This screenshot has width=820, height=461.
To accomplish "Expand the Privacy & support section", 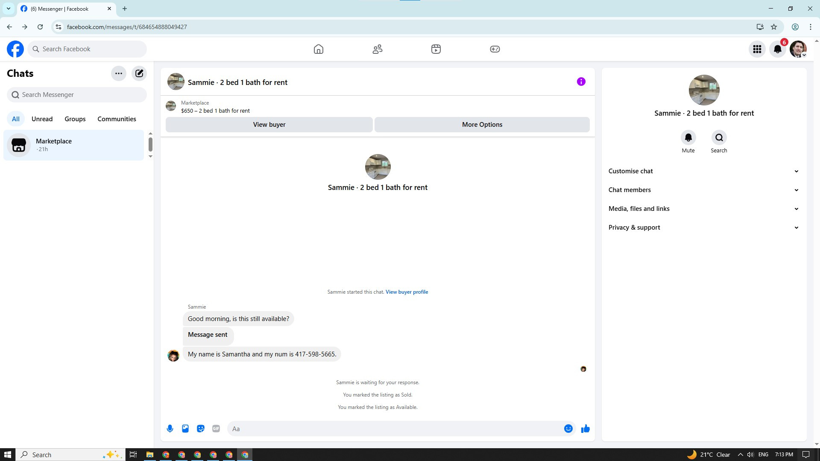I will point(703,228).
